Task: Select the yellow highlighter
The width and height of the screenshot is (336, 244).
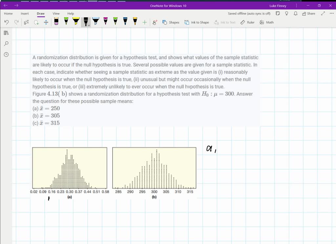Action: tap(76, 21)
